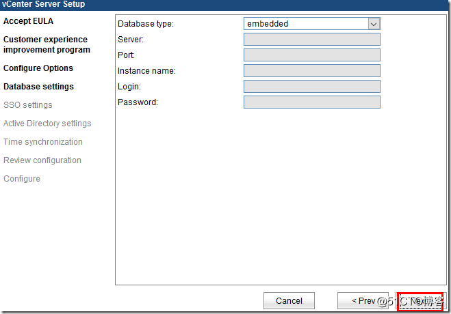Proceed with the Next button
The height and width of the screenshot is (314, 451).
coord(420,301)
